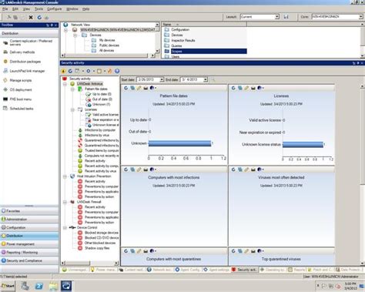Open the Start date dropdown

[x=162, y=80]
